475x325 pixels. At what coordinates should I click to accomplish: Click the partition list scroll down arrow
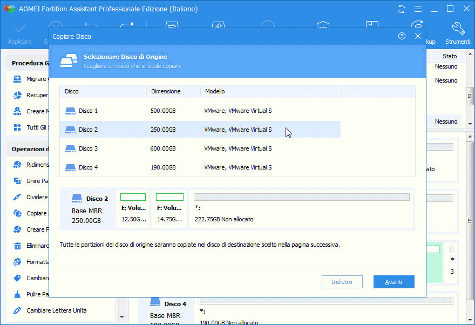470,124
